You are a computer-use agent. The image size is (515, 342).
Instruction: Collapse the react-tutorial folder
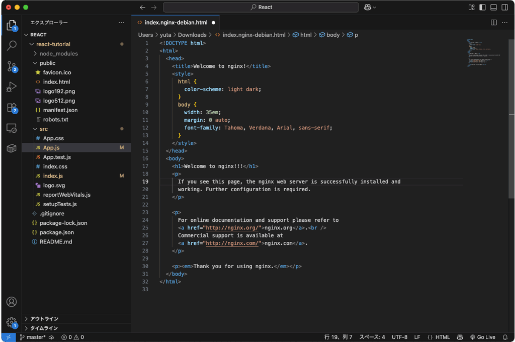(76, 44)
